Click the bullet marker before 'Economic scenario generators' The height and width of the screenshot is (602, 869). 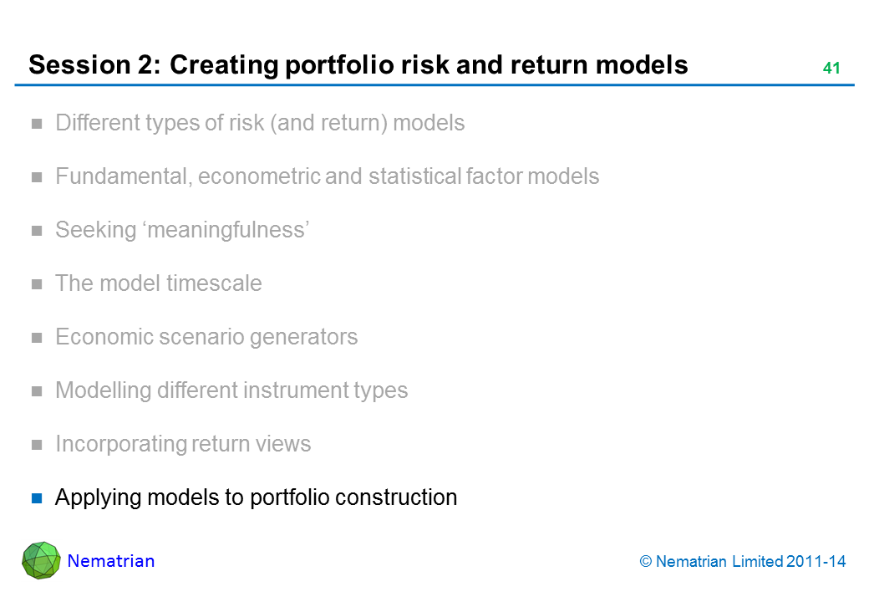pyautogui.click(x=37, y=339)
